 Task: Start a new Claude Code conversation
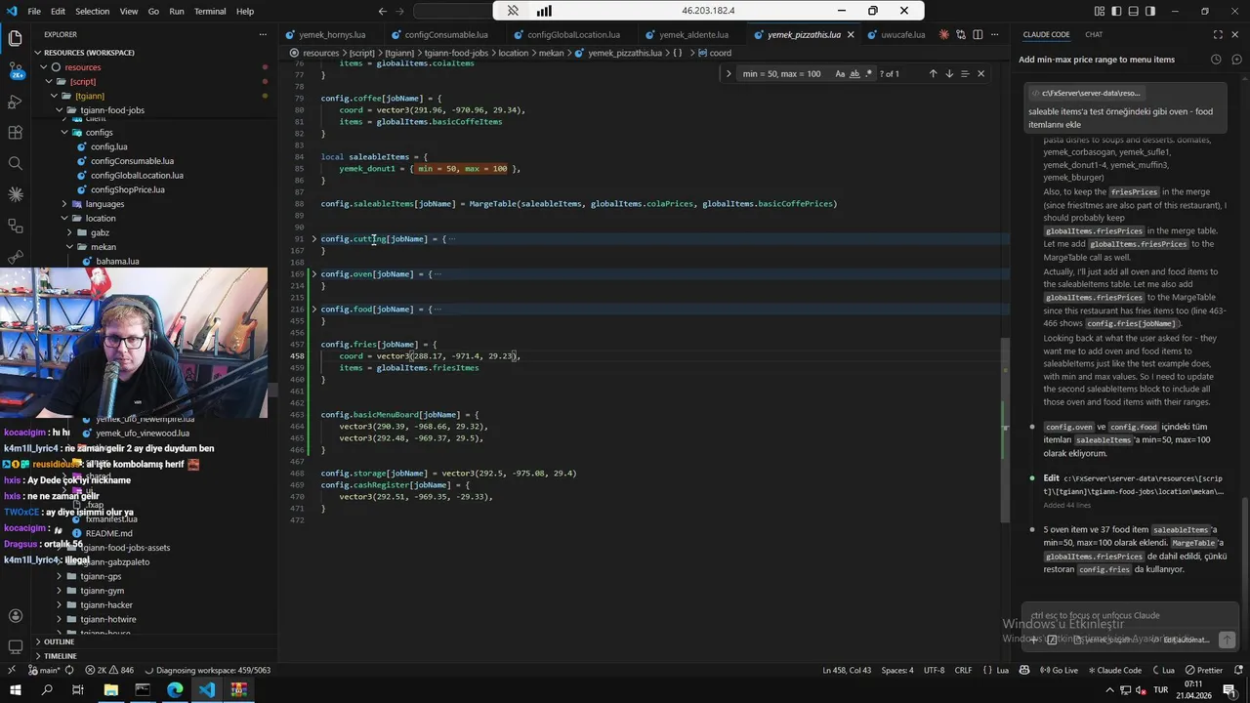(x=1236, y=60)
